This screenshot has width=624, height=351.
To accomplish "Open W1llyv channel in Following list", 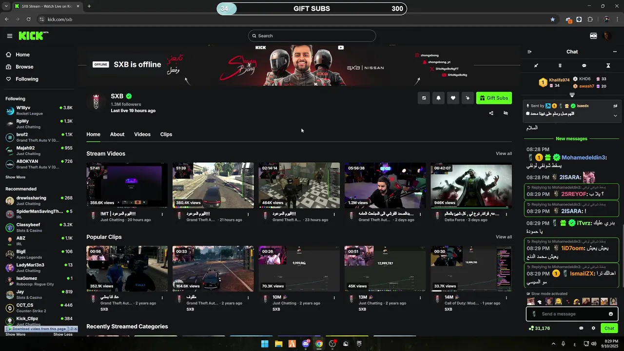I will pos(39,111).
